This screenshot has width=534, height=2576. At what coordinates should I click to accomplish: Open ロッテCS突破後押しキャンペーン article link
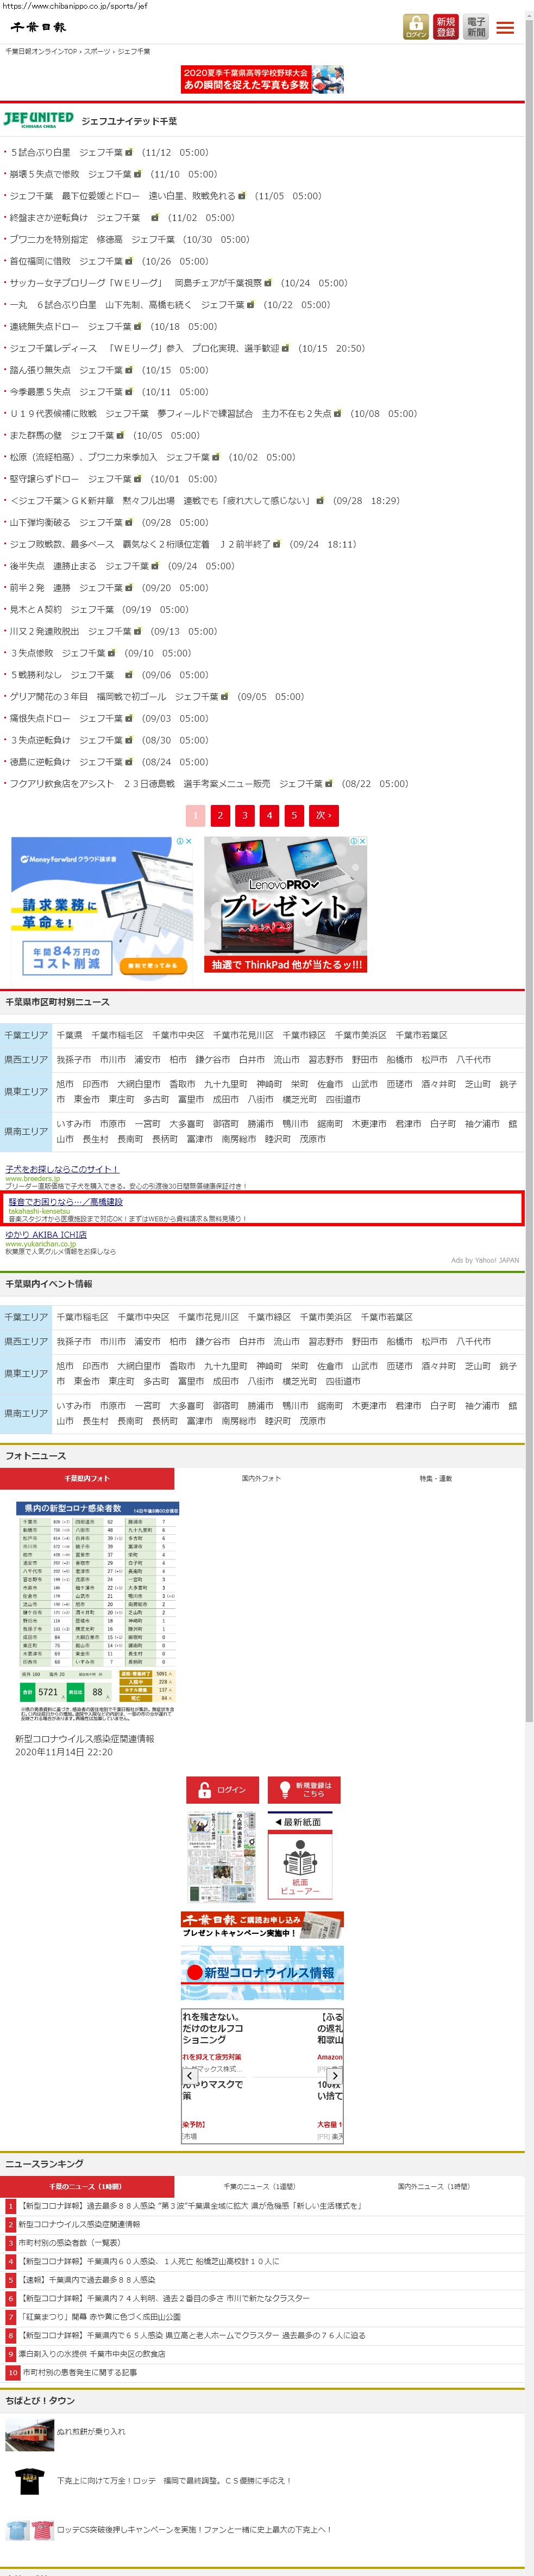pyautogui.click(x=193, y=2530)
